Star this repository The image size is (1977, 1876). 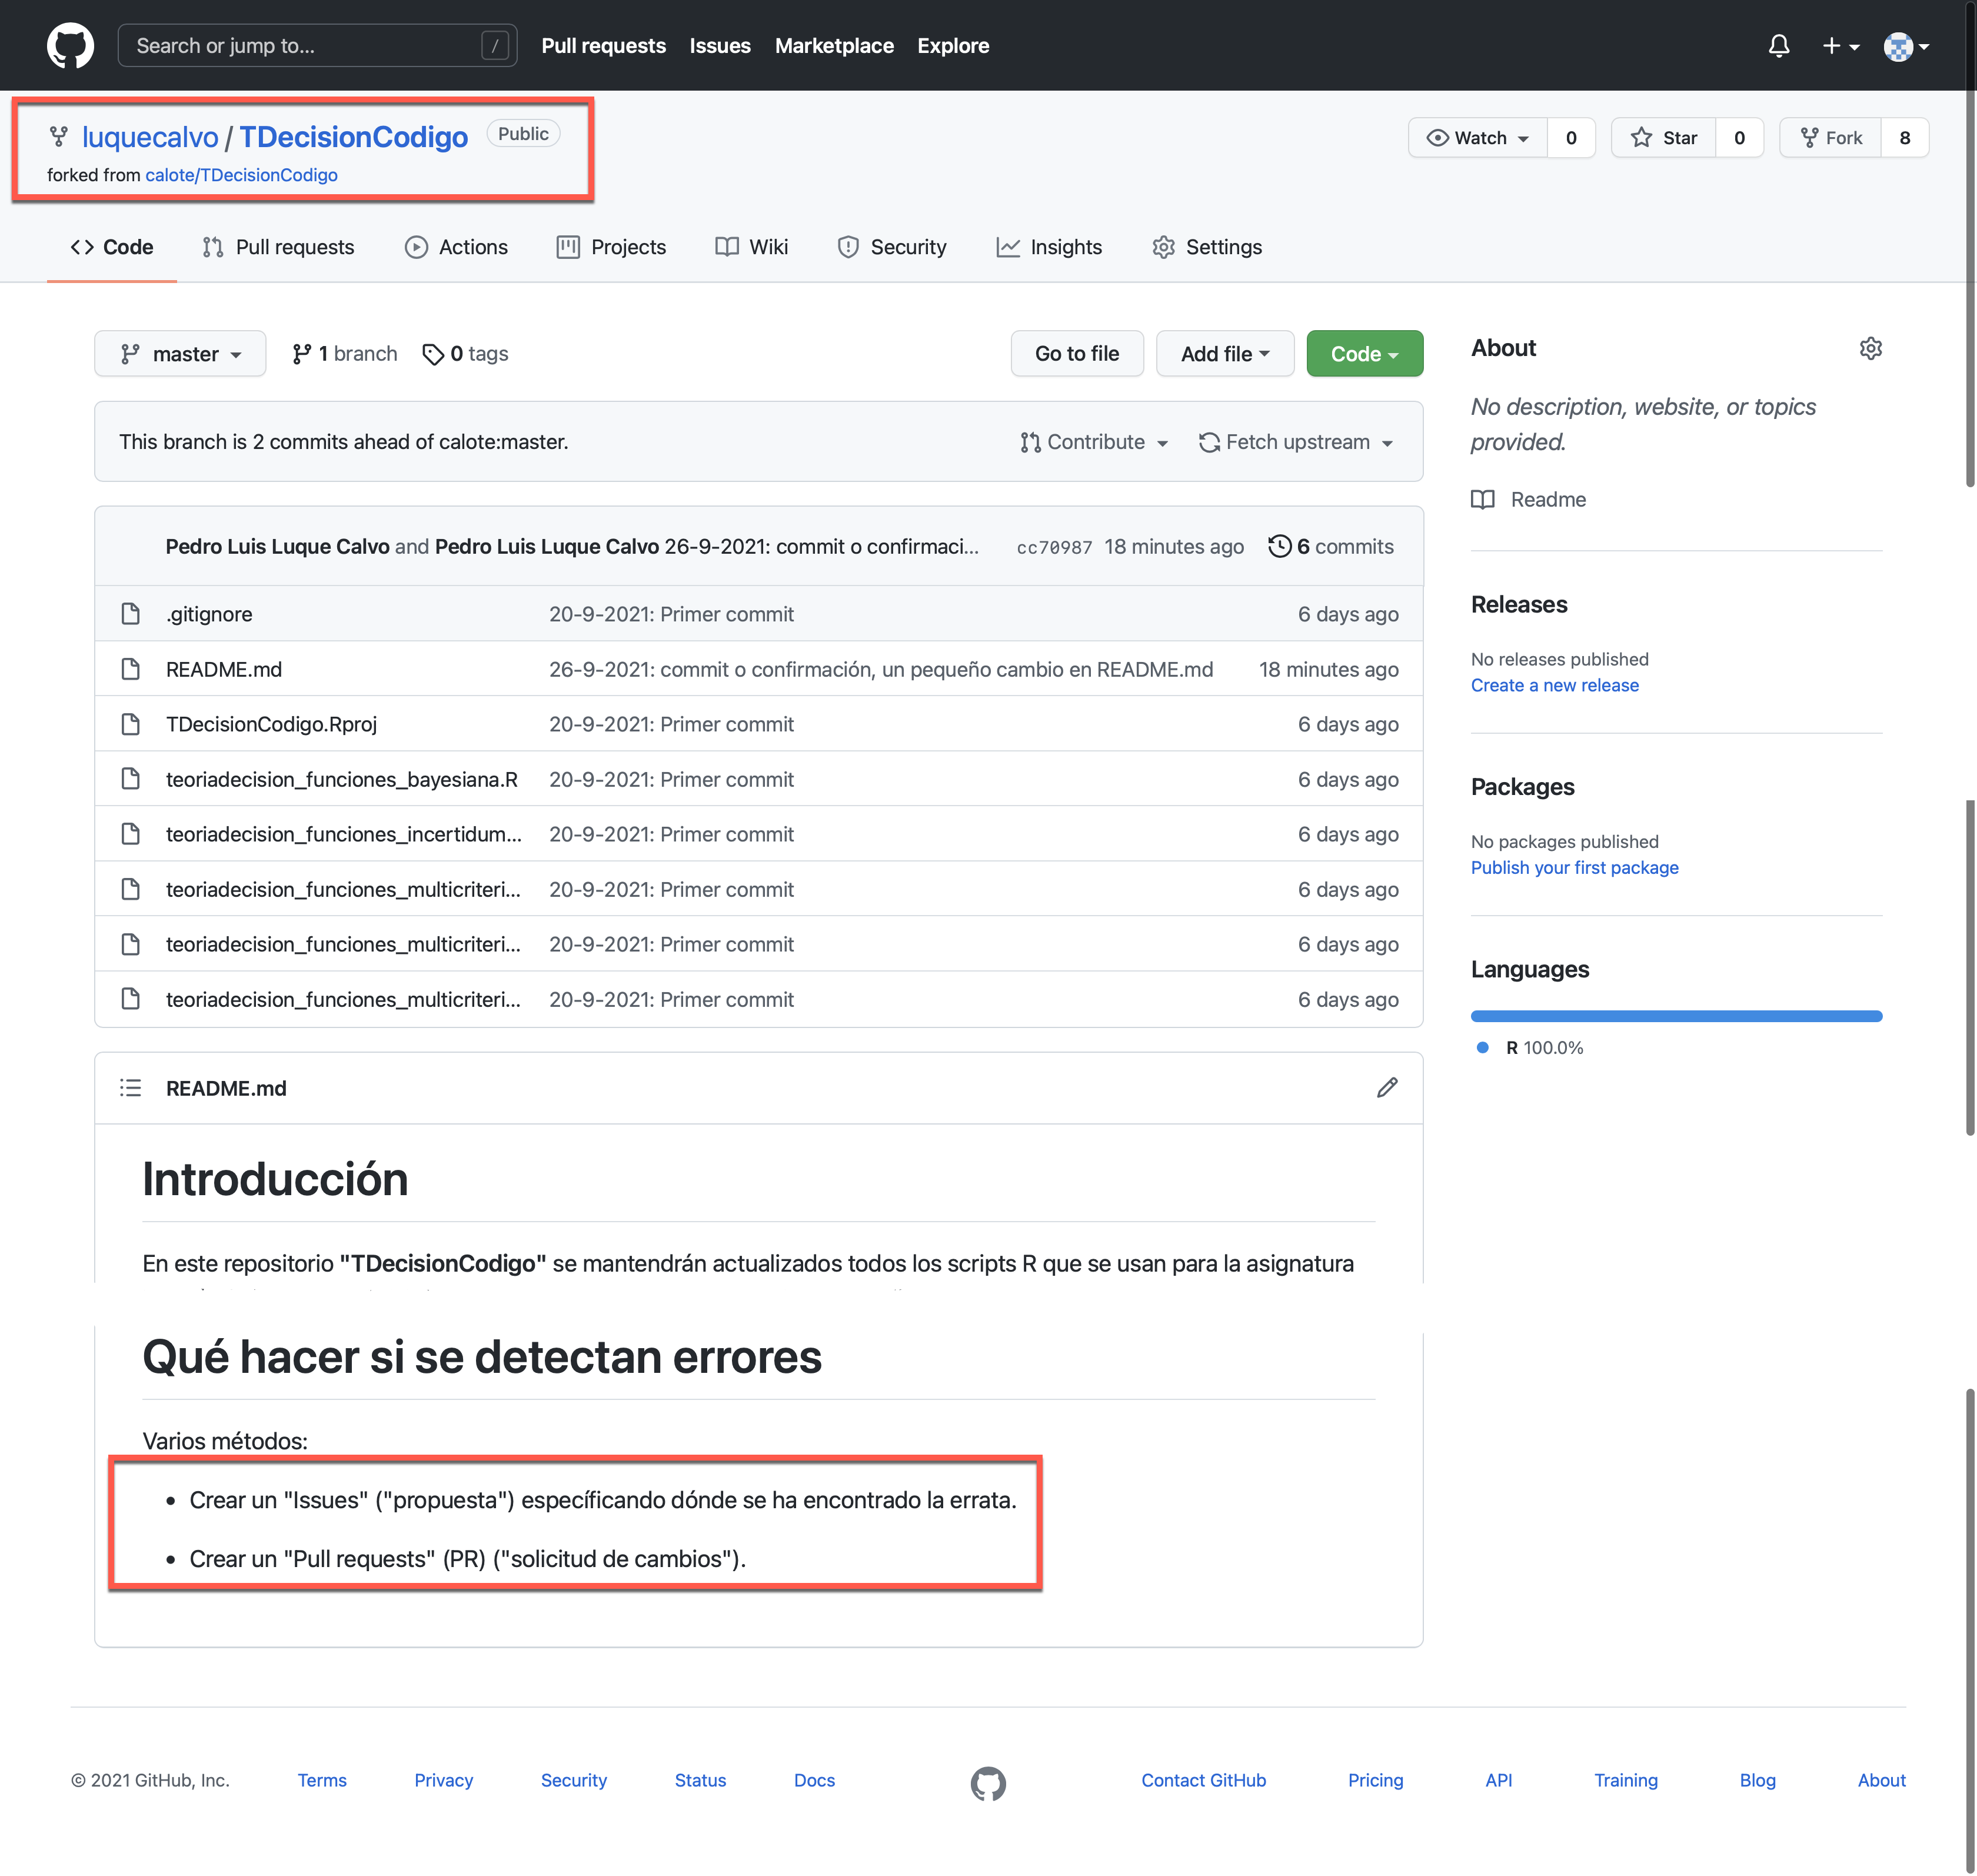(x=1663, y=138)
